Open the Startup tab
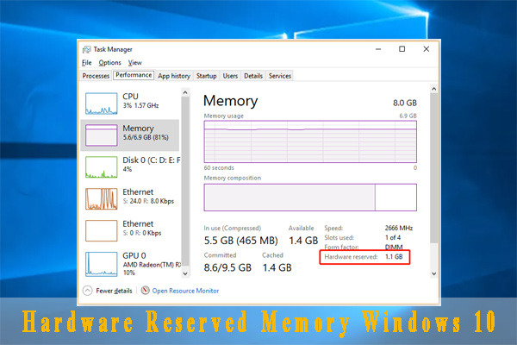Viewport: 517px width, 345px height. point(207,76)
